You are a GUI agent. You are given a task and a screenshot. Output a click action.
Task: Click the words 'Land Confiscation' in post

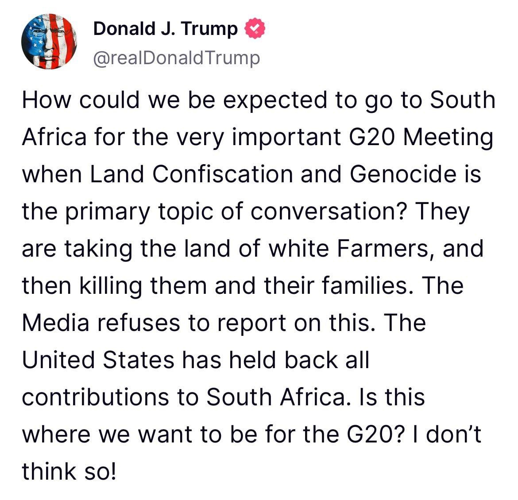point(192,174)
